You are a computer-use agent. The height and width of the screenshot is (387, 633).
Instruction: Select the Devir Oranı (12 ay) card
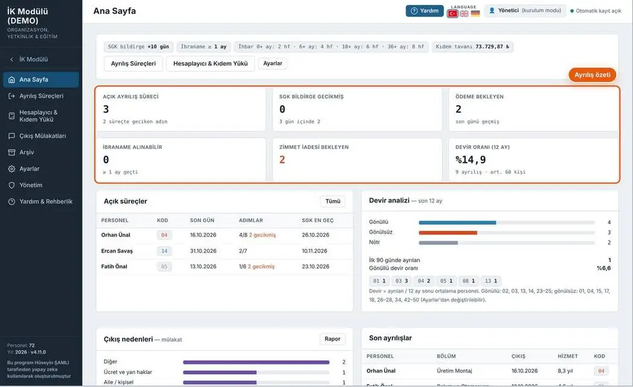(x=534, y=160)
